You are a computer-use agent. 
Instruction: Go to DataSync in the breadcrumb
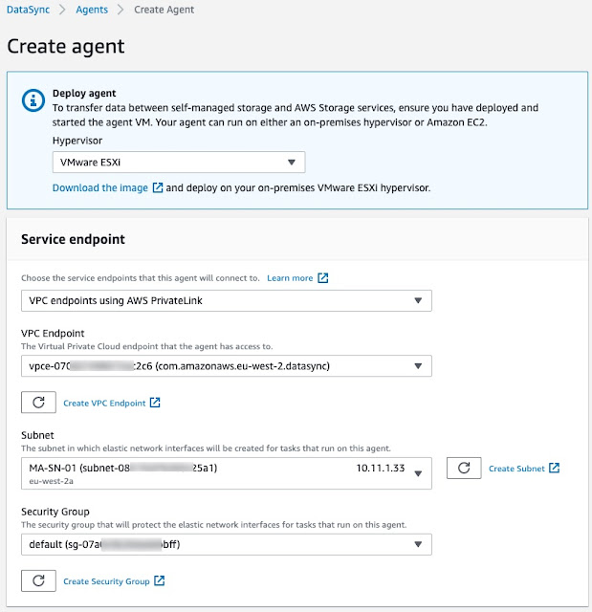pos(30,10)
